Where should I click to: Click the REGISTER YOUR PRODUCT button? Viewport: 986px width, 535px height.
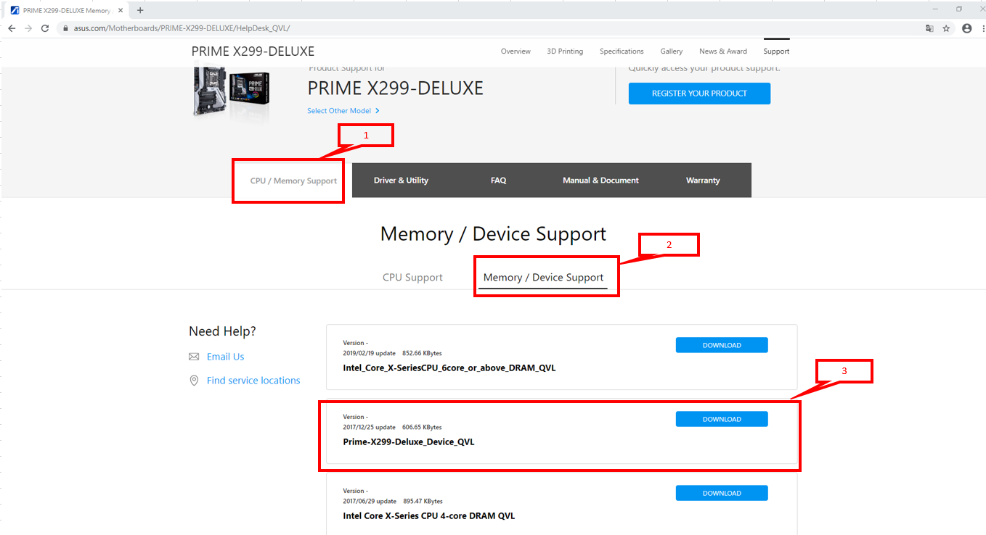(699, 94)
